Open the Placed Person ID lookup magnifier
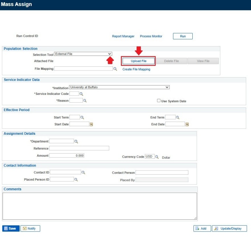 (x=76, y=179)
